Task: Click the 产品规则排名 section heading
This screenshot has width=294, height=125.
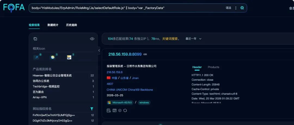Action: click(42, 69)
